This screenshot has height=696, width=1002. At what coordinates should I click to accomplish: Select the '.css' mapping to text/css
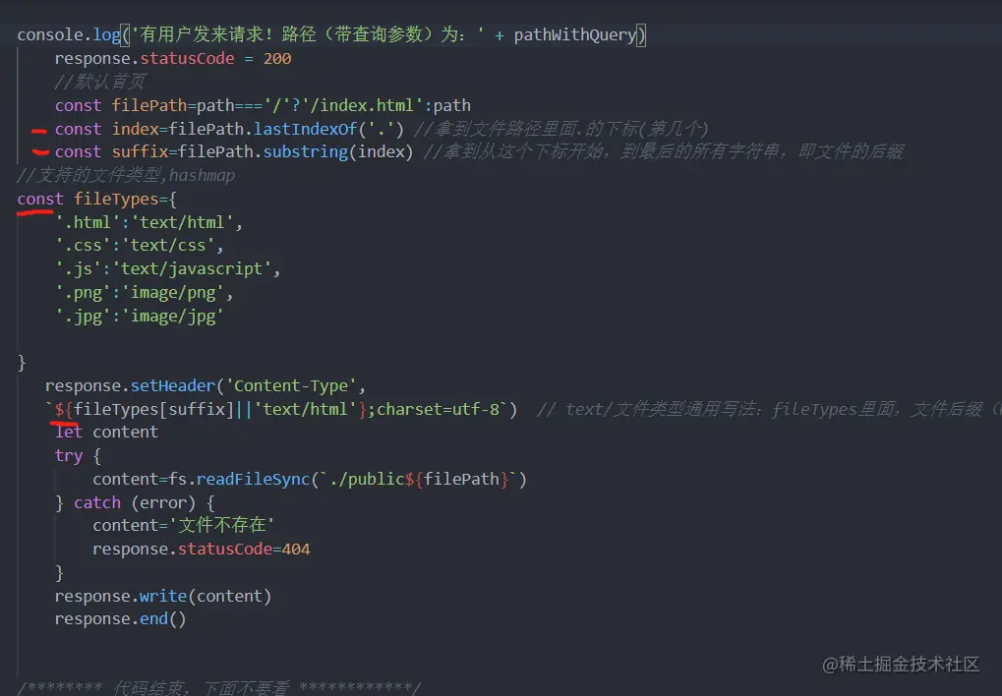(128, 244)
